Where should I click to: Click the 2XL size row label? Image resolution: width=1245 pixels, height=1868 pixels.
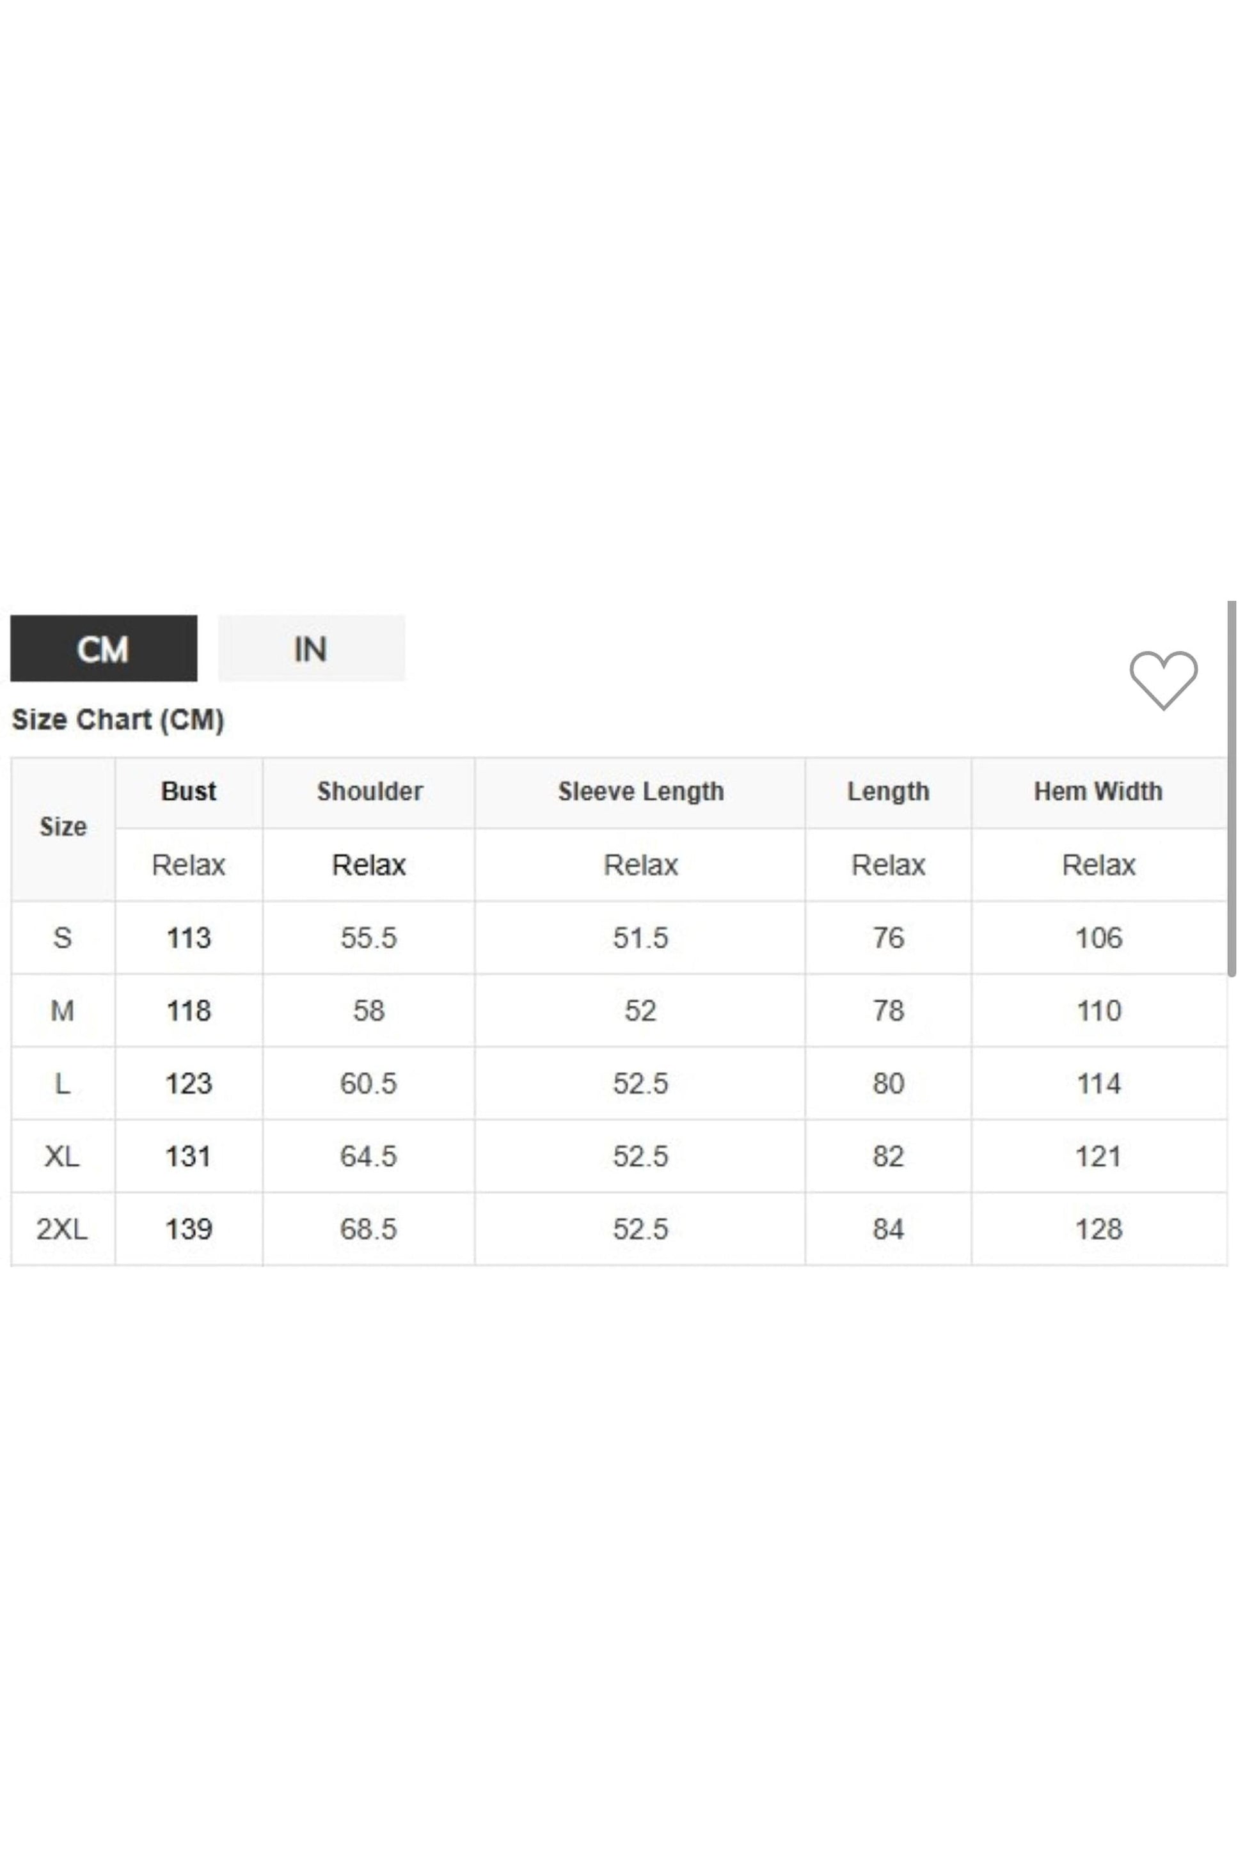pyautogui.click(x=63, y=1229)
